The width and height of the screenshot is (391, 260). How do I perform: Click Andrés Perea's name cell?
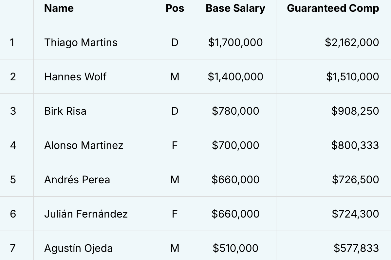(77, 180)
